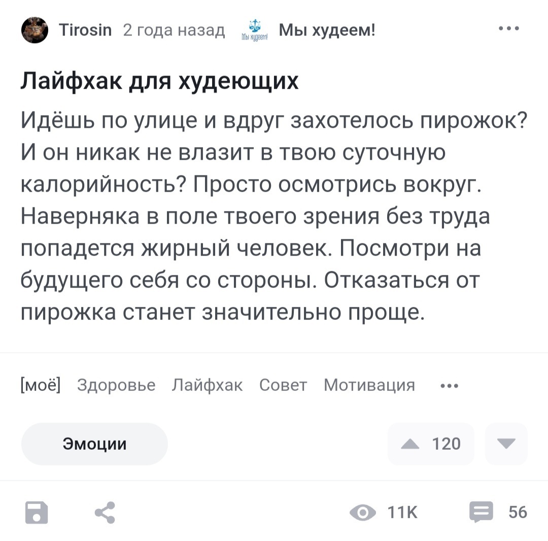This screenshot has width=548, height=541.
Task: Share the post via the share icon
Action: click(105, 512)
